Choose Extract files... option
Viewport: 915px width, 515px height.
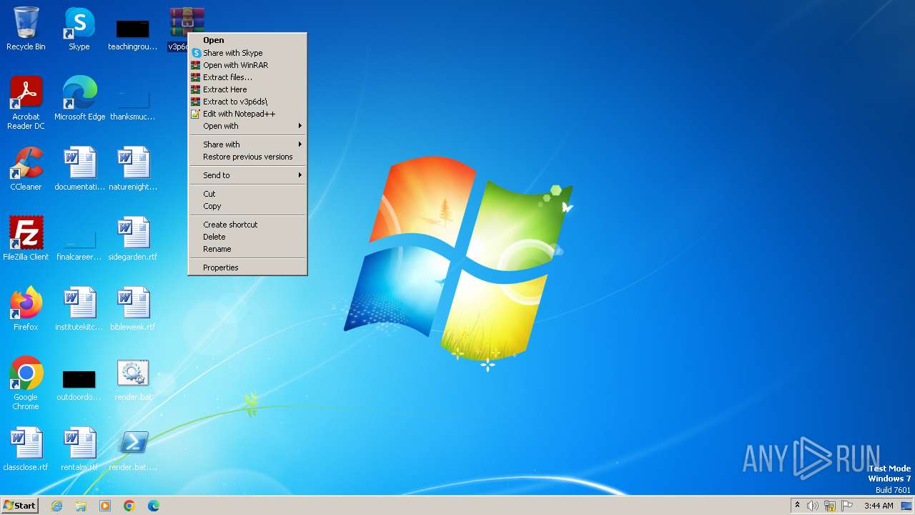pos(247,77)
